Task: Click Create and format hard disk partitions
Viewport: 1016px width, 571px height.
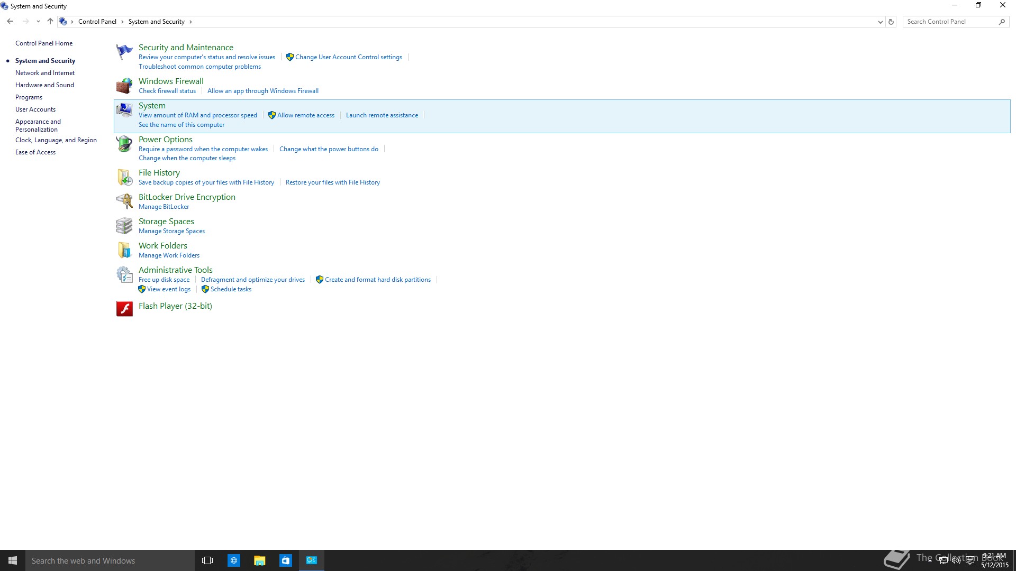Action: click(378, 280)
